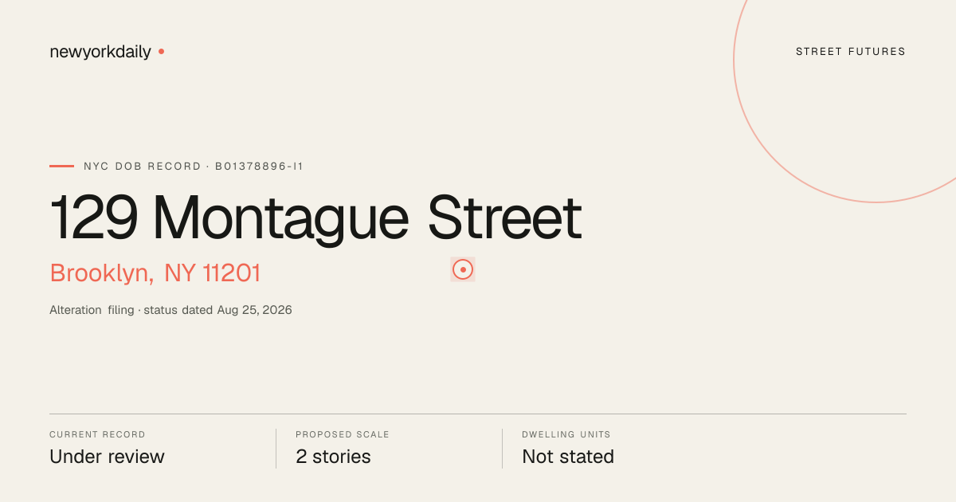Click the 129 Montague Street headline

315,218
